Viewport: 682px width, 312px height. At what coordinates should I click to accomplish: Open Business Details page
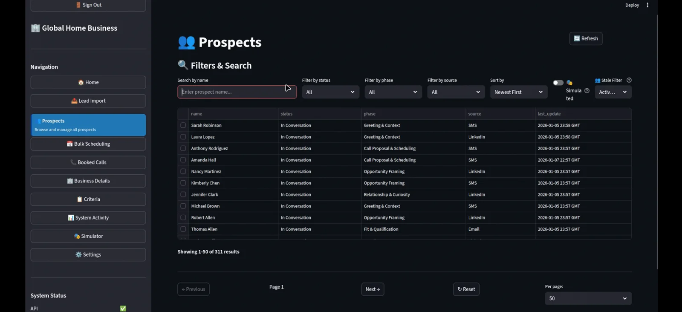pos(88,181)
